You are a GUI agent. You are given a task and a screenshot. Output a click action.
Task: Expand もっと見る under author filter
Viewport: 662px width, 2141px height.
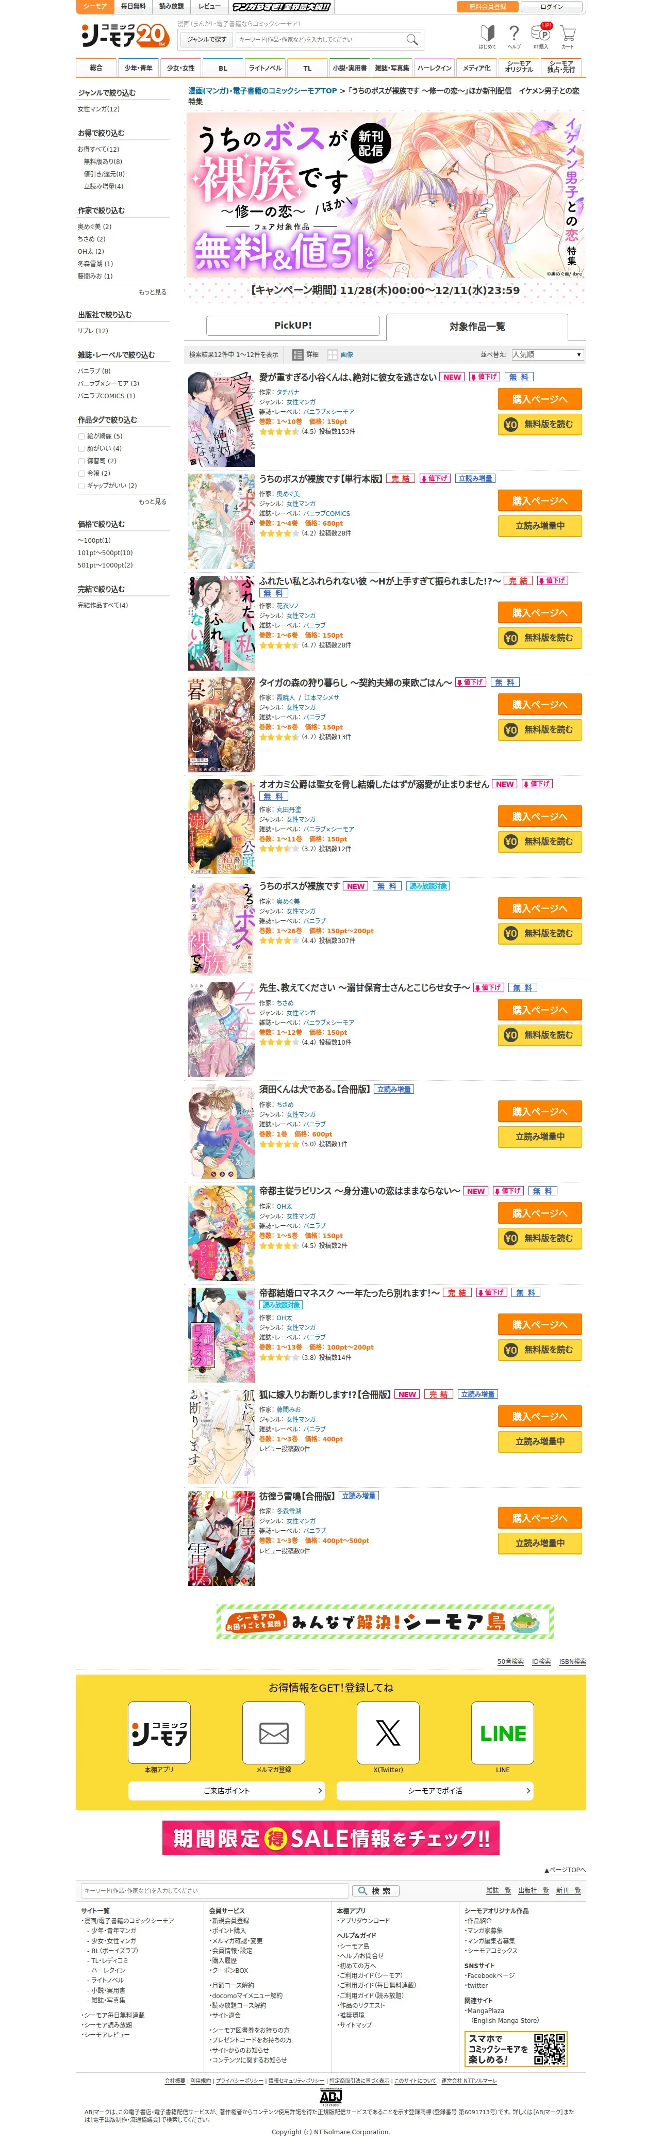(x=152, y=291)
